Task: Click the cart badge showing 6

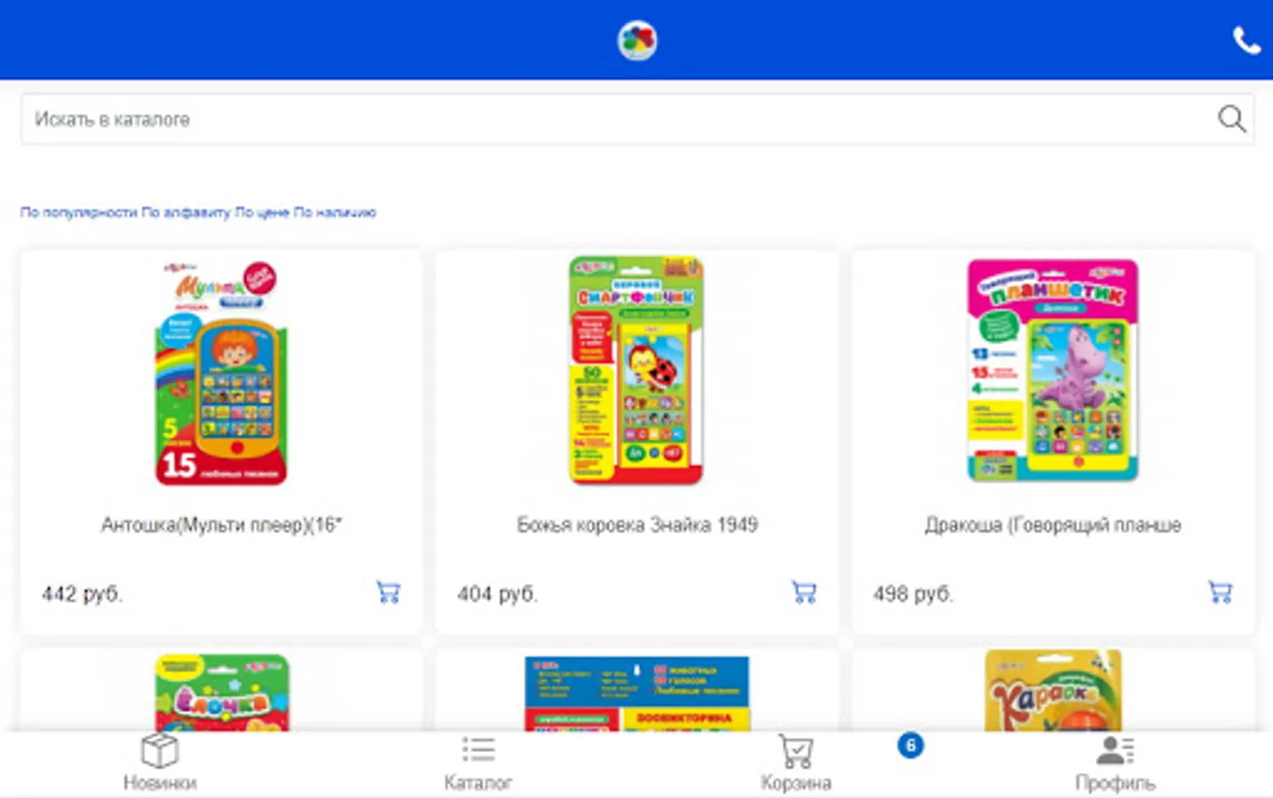Action: 910,745
